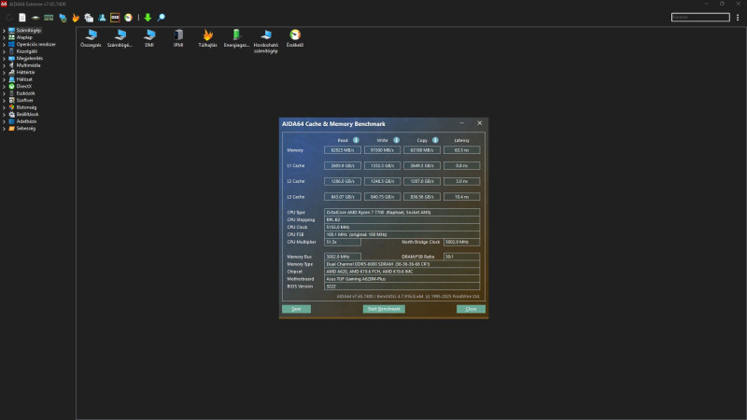Click the Memory Latency result field
The image size is (747, 420).
coord(461,150)
